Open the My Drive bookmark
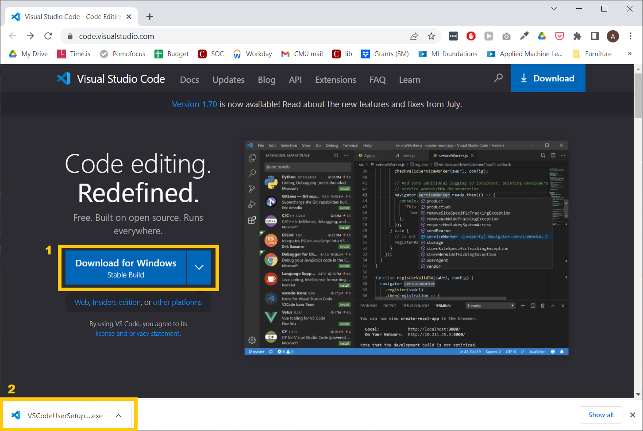643x431 pixels. click(x=28, y=54)
